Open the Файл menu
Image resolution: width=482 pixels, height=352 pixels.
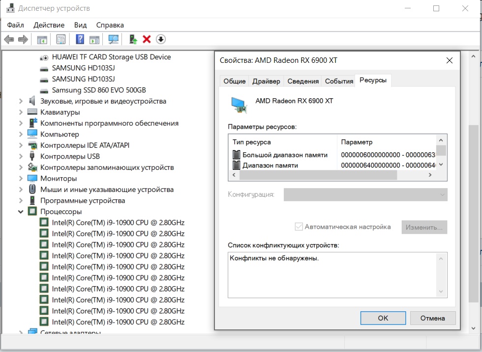pos(15,25)
